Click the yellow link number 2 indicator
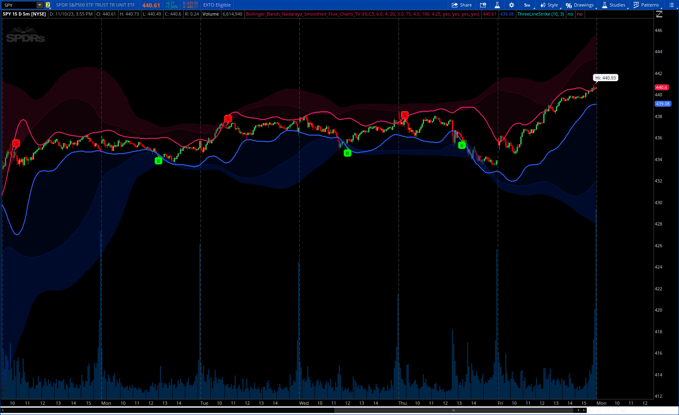The width and height of the screenshot is (679, 415). 48,5
